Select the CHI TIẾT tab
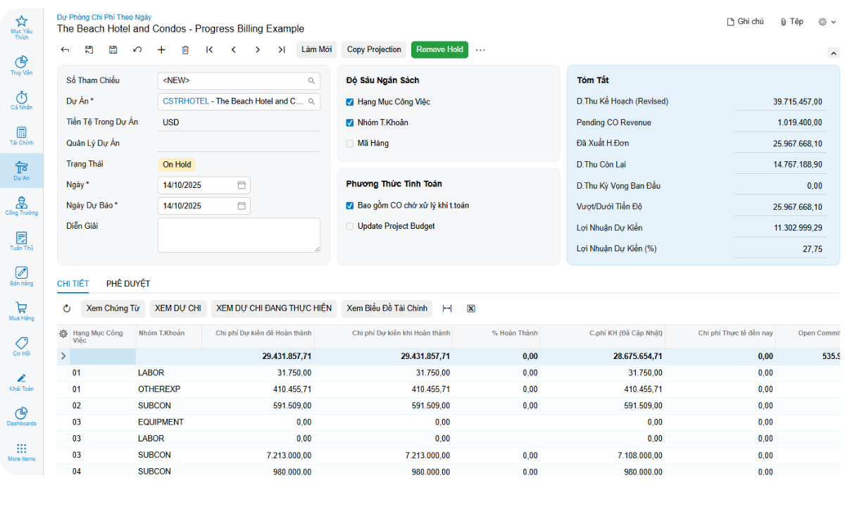This screenshot has height=528, width=845. pos(73,283)
